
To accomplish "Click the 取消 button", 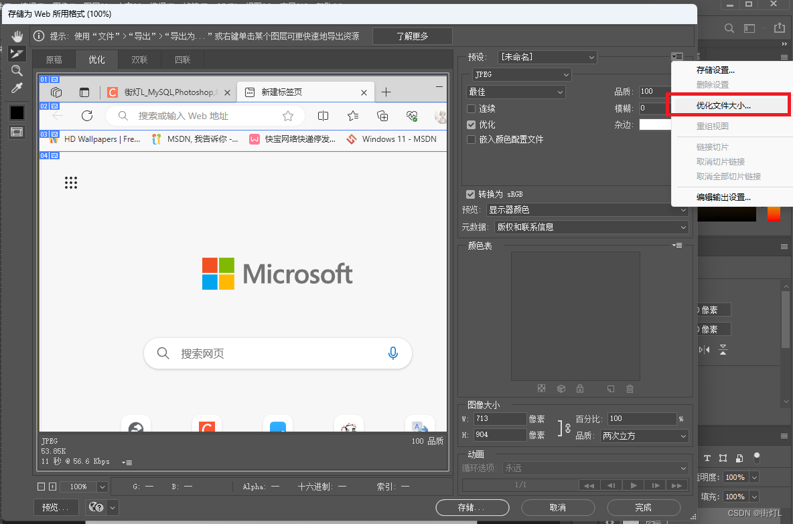I will click(x=558, y=507).
